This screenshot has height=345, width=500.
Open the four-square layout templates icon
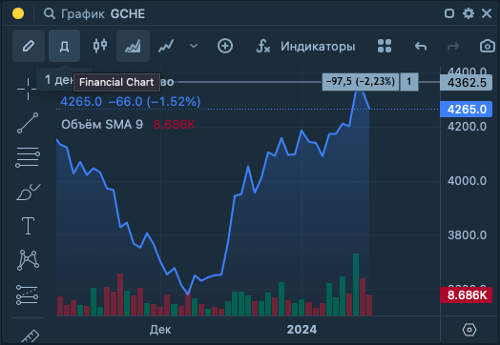[x=385, y=46]
